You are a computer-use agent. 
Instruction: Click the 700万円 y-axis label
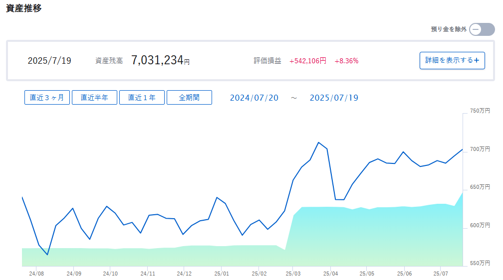(480, 149)
